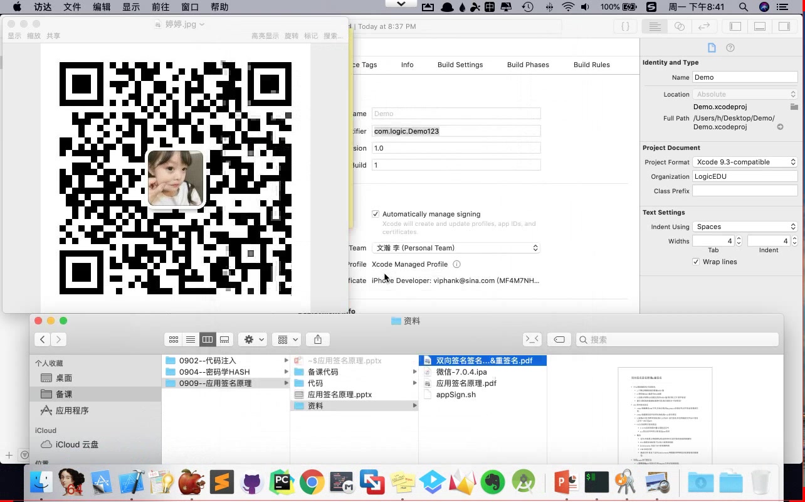Toggle Automatically manage signing checkbox

[x=376, y=214]
